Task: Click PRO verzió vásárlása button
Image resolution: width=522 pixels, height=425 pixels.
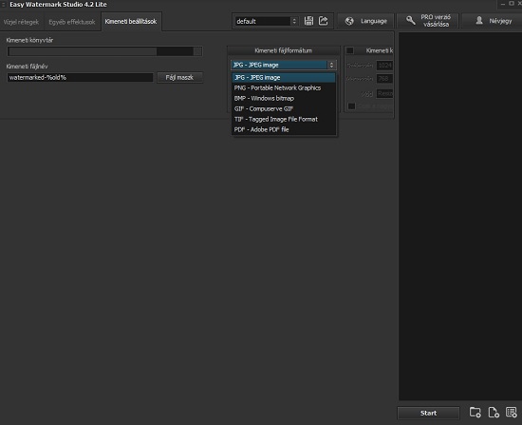Action: (427, 21)
